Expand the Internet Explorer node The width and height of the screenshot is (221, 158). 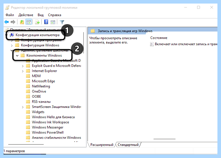22,71
